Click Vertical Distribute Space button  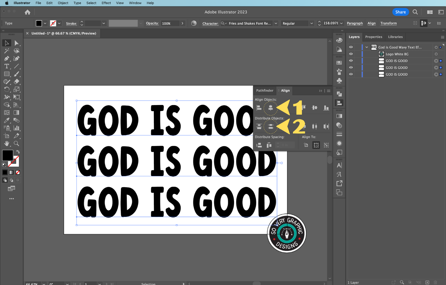click(x=259, y=145)
